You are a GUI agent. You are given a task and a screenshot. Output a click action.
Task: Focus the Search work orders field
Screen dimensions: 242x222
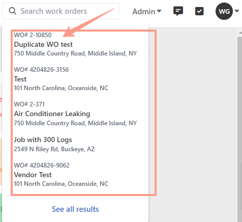pyautogui.click(x=61, y=11)
